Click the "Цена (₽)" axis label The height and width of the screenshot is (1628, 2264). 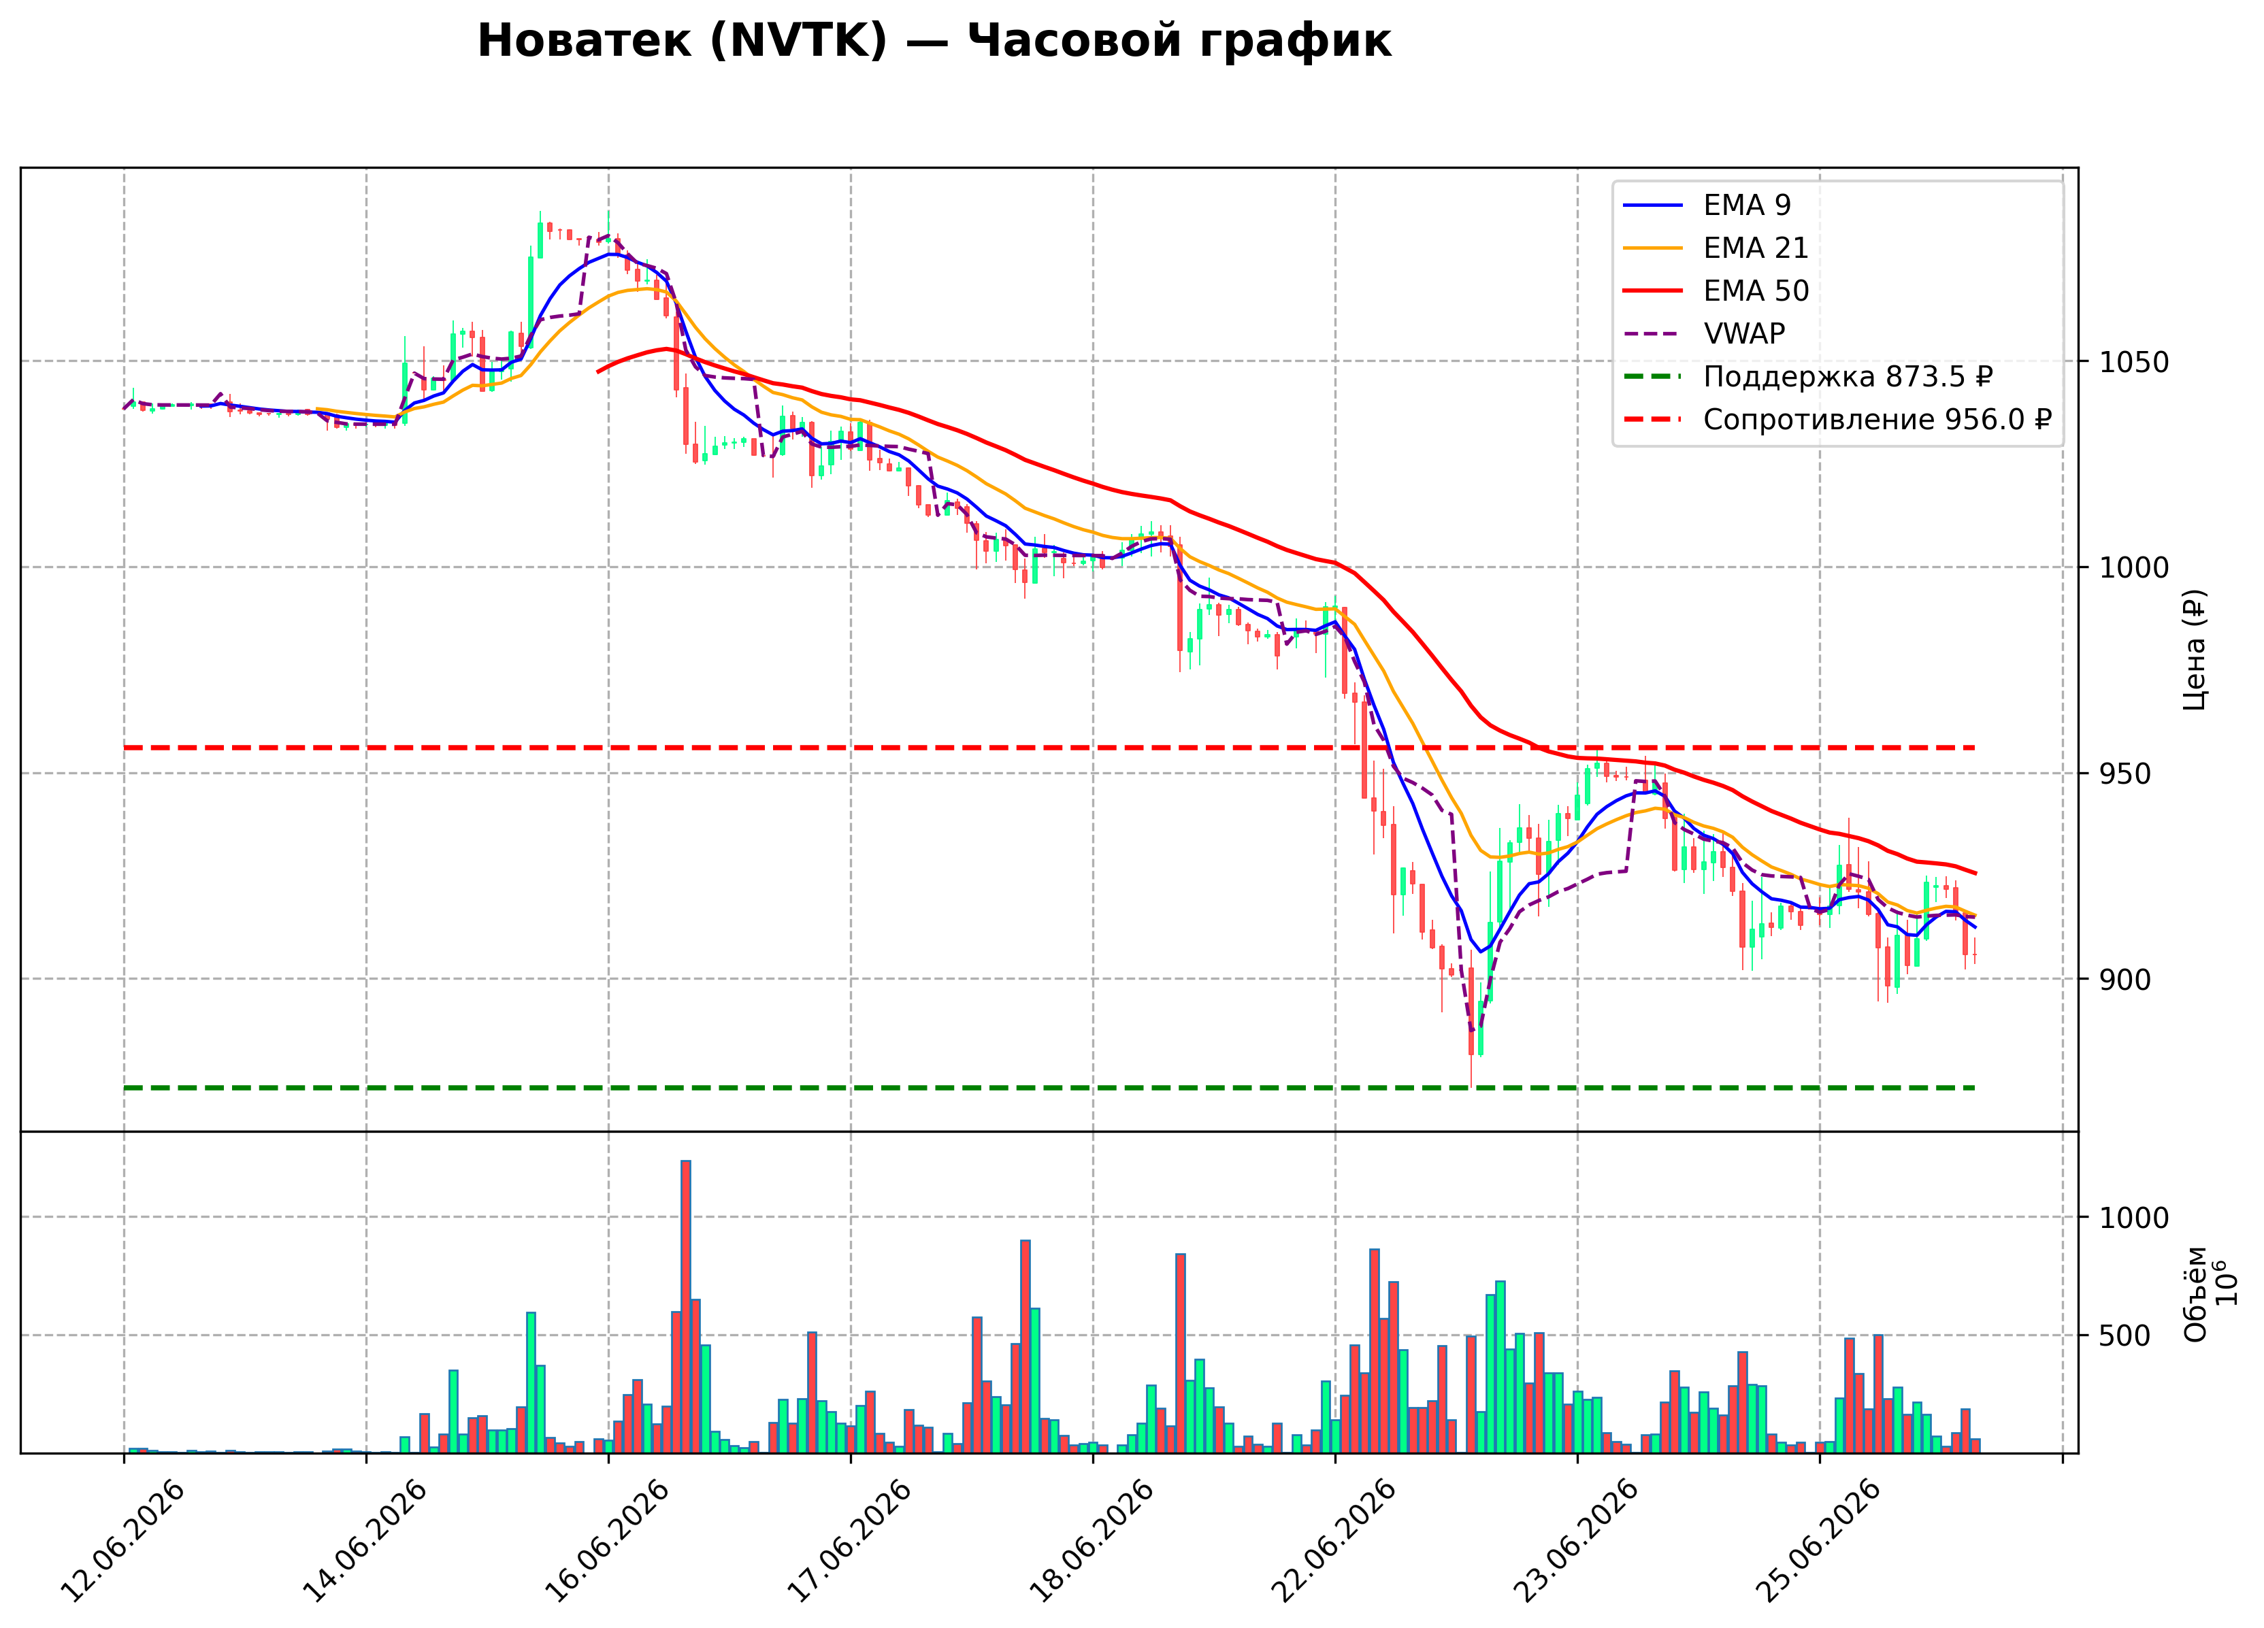(2194, 650)
